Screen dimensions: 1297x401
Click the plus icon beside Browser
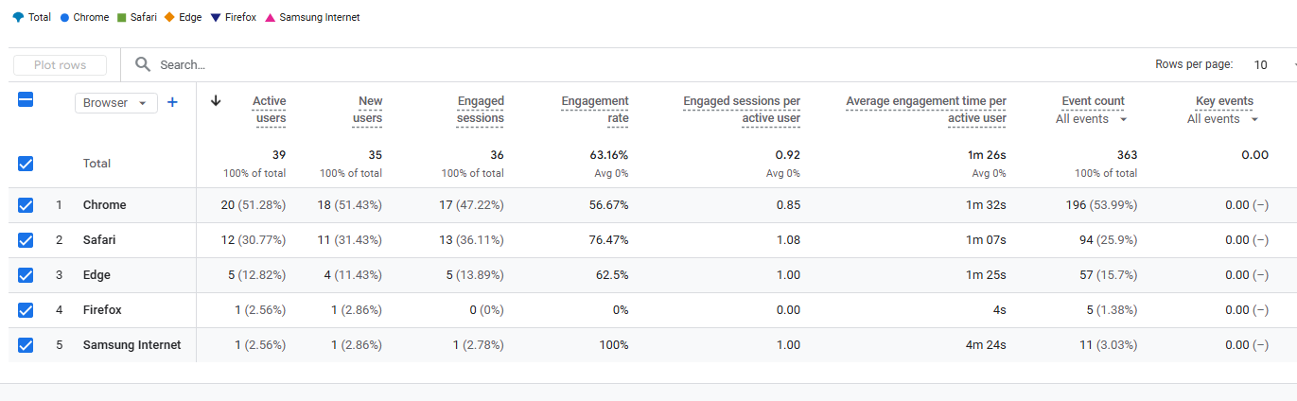(x=172, y=102)
